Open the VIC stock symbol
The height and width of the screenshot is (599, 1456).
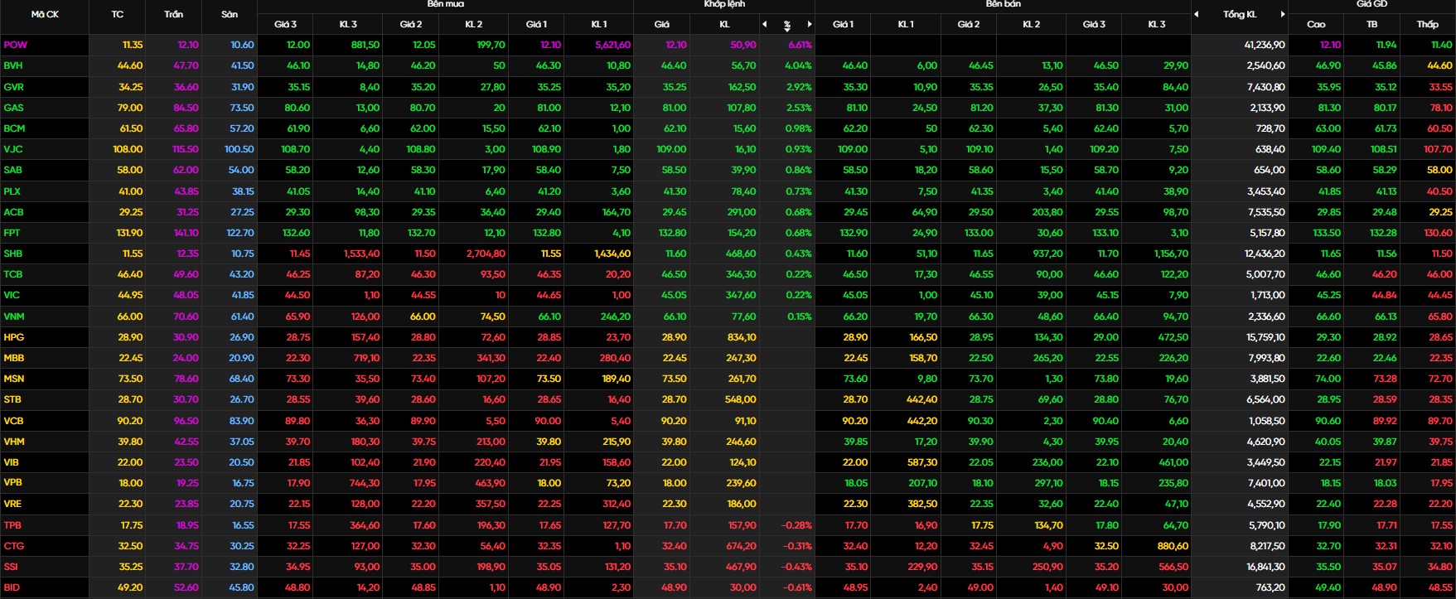(x=12, y=295)
